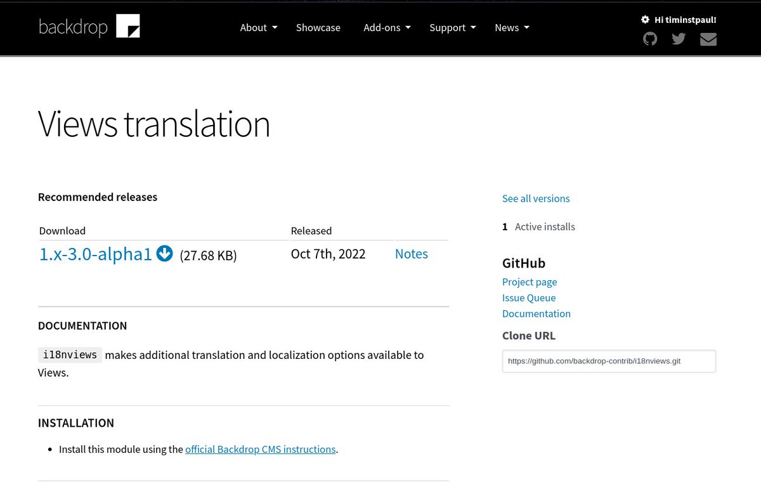
Task: Click the envelope mail icon
Action: point(708,39)
